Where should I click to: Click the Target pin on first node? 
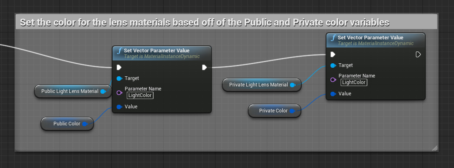(119, 78)
